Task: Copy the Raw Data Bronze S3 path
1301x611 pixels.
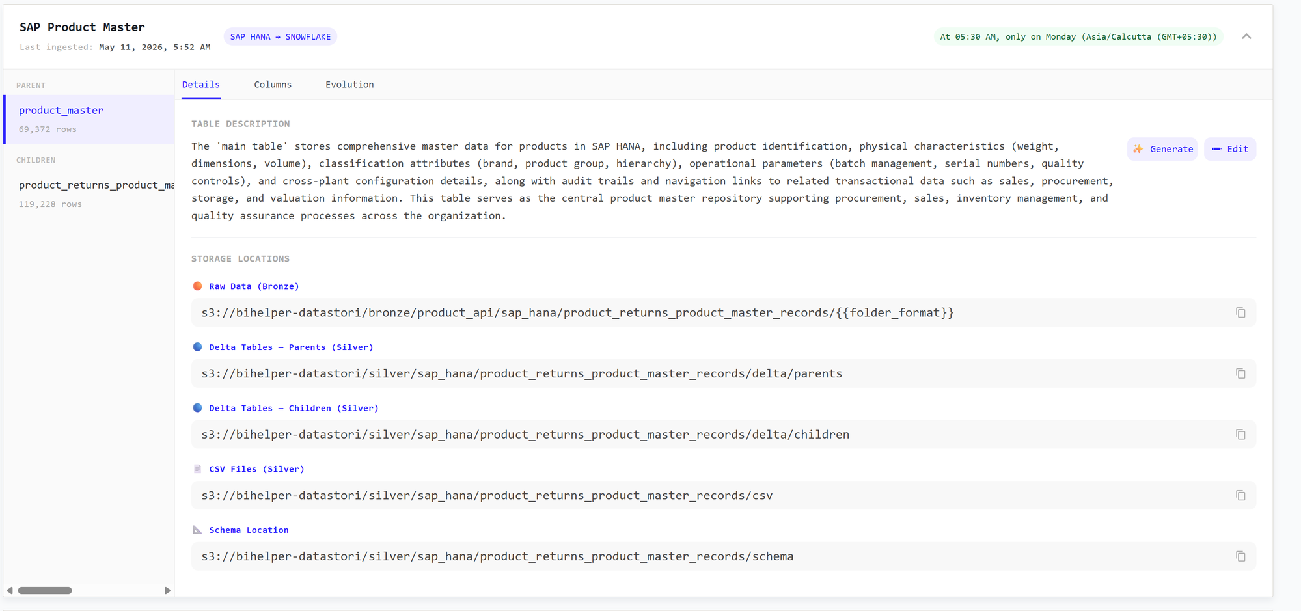Action: click(1240, 312)
